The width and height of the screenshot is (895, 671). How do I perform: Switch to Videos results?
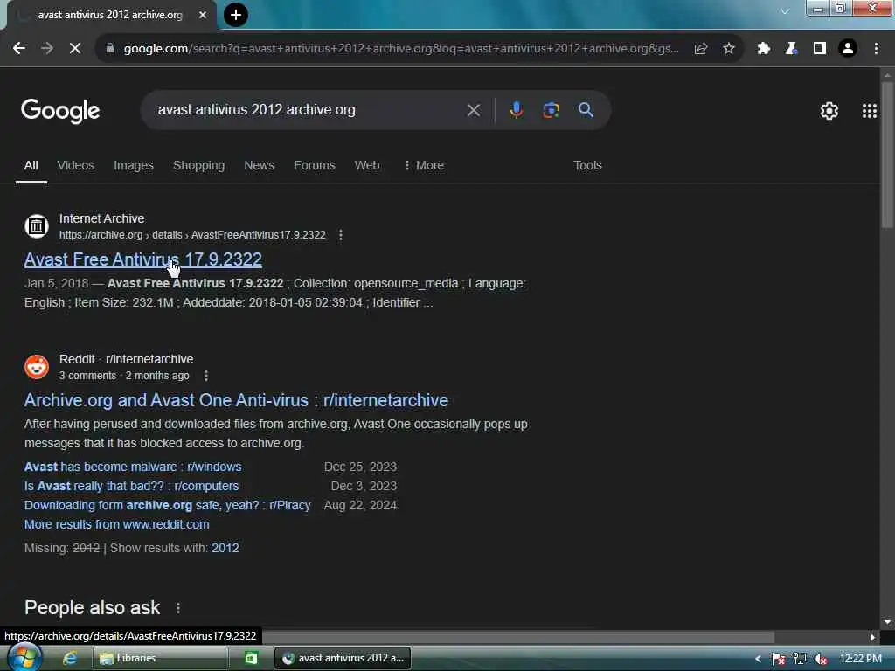(x=75, y=165)
